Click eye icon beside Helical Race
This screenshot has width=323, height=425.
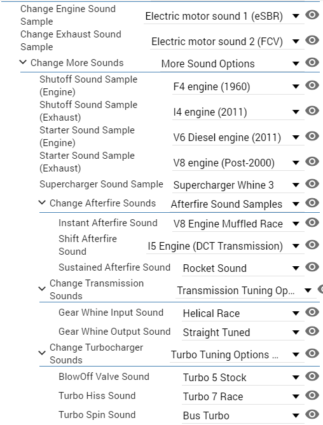312,313
